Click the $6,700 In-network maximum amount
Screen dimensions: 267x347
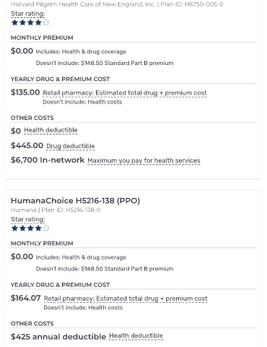pyautogui.click(x=48, y=160)
